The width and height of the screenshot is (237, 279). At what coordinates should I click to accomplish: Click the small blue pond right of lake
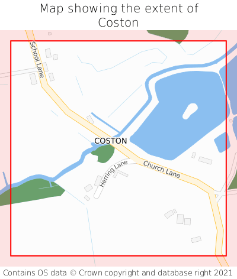coord(222,142)
